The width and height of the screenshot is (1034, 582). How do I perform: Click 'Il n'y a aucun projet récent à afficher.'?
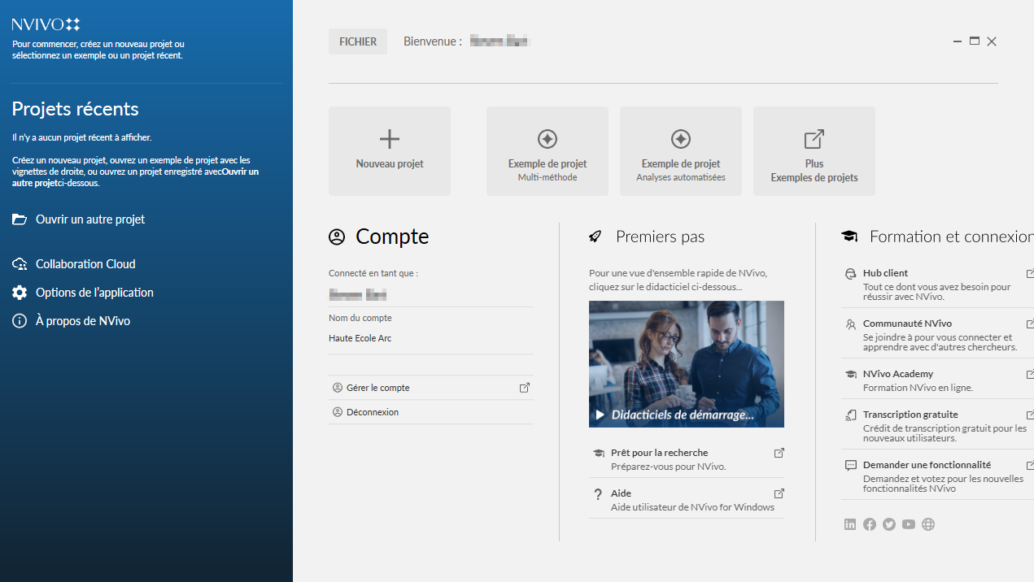click(x=82, y=137)
